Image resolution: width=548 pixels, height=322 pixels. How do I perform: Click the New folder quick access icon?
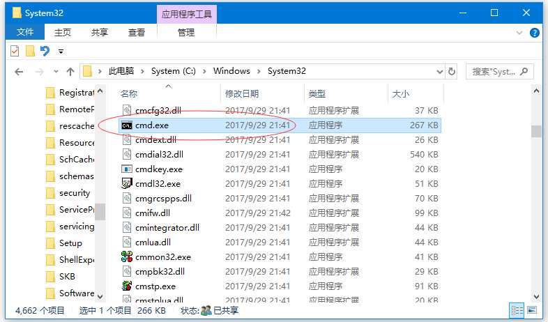30,52
